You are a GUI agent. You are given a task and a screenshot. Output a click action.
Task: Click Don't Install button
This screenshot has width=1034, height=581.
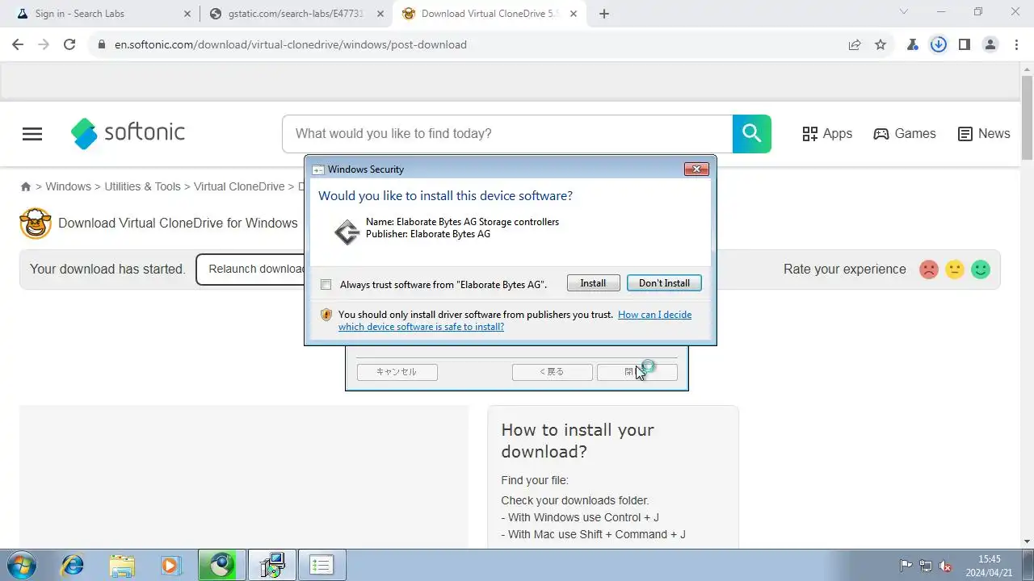(664, 283)
